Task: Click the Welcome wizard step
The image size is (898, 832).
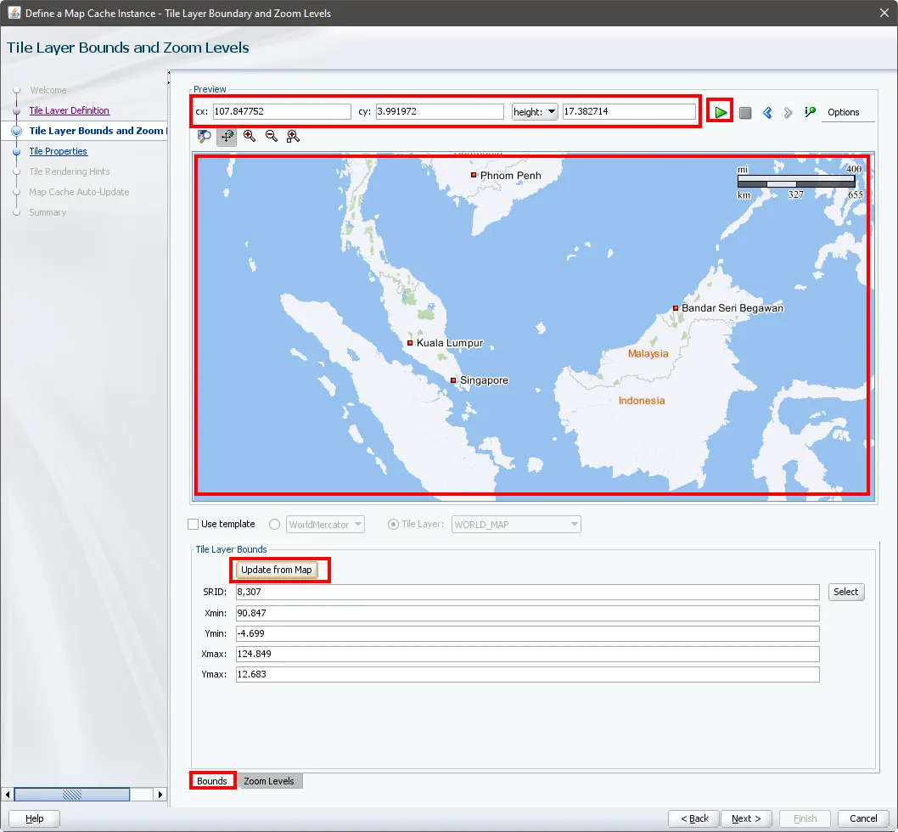Action: tap(48, 90)
